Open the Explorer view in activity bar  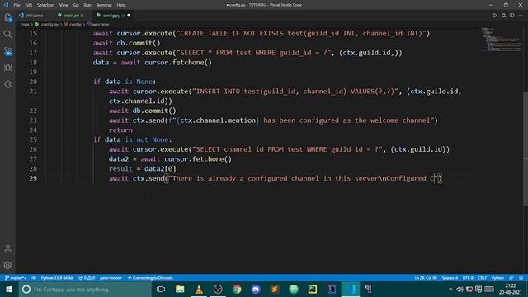click(x=7, y=17)
